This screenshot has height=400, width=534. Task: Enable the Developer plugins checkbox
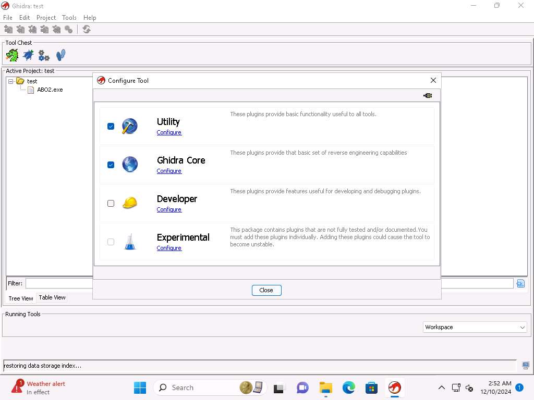point(111,203)
